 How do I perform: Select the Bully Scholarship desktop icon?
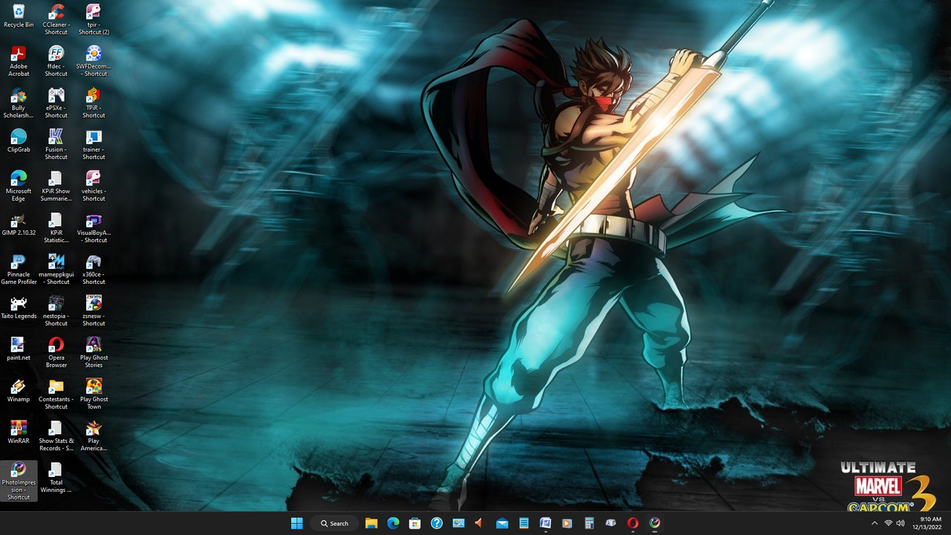tap(19, 103)
